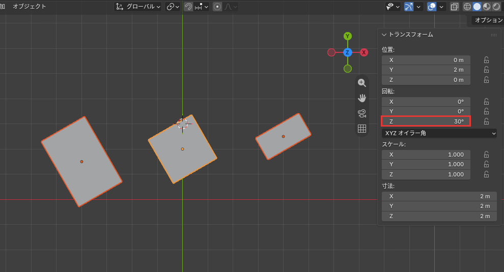Click the zoom magnifier viewport icon
Screen dimensions: 504x272
tap(362, 82)
